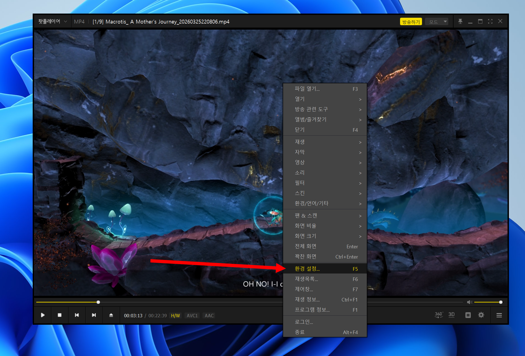The width and height of the screenshot is (525, 356).
Task: Open the hamburger main menu icon
Action: pyautogui.click(x=499, y=315)
